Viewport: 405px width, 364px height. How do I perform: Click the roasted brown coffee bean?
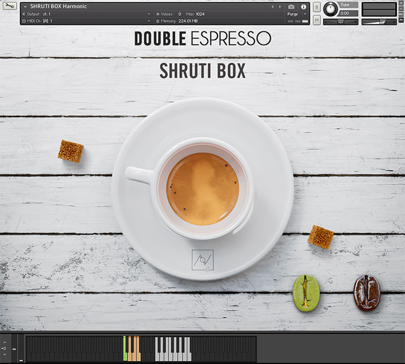click(x=367, y=293)
